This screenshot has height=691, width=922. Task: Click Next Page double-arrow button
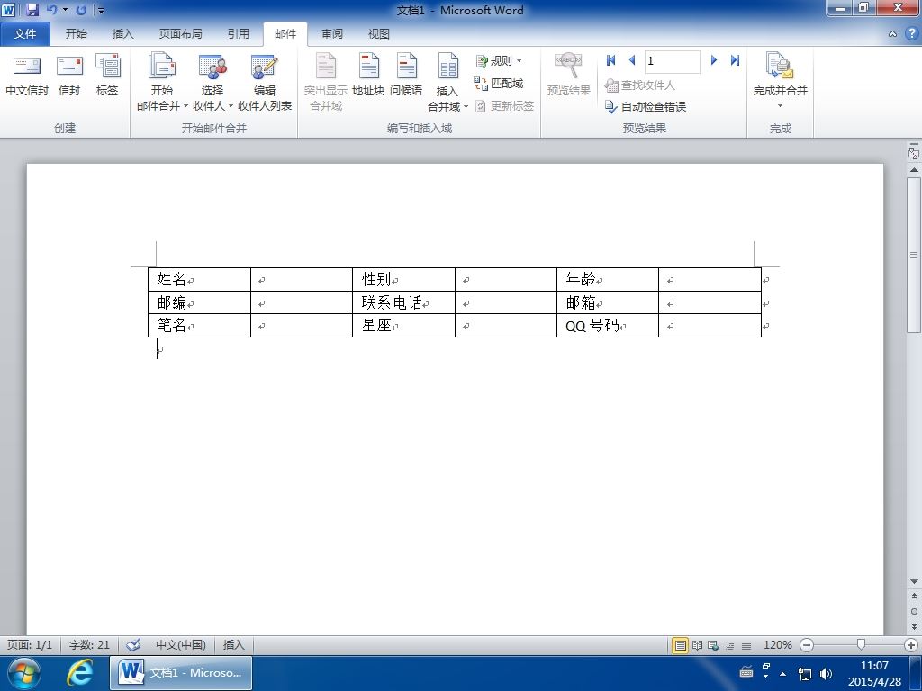click(x=914, y=627)
